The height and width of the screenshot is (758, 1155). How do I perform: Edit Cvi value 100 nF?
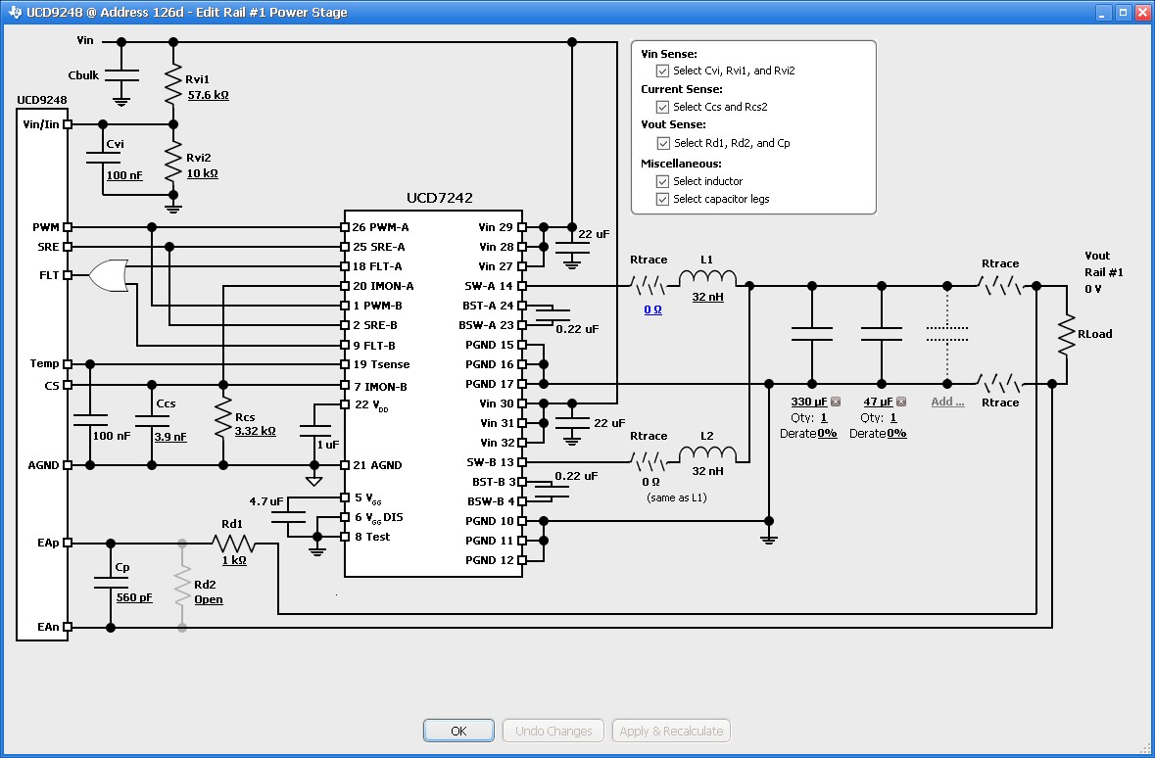pyautogui.click(x=124, y=175)
